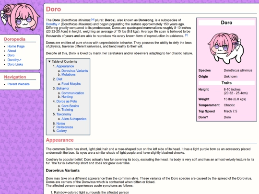Jump to Diet contents entry
259x194 pixels.
[x=59, y=79]
